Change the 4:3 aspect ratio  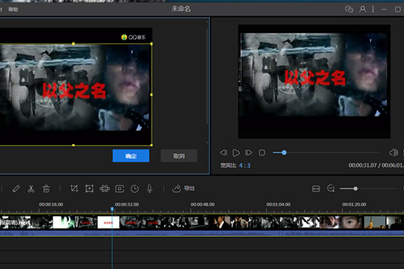coord(245,166)
